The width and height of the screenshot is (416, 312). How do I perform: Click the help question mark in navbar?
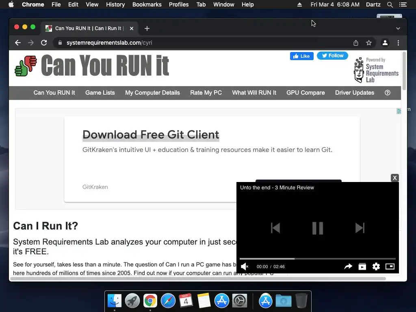coord(388,93)
